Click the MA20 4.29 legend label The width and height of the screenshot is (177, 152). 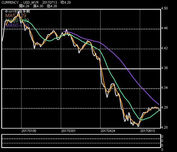click(x=17, y=20)
